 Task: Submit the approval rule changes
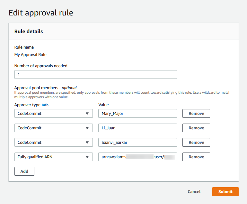pos(225,192)
